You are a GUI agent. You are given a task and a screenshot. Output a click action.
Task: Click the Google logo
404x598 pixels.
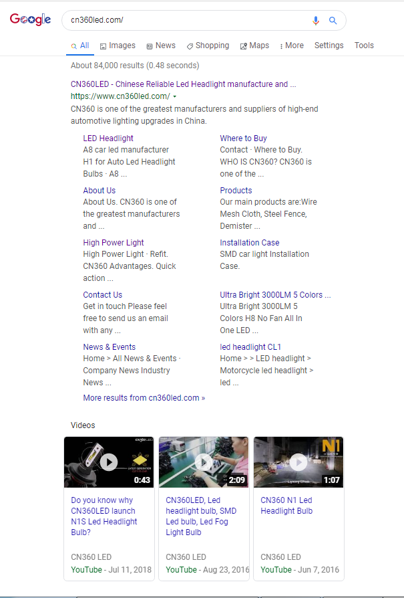click(x=31, y=19)
